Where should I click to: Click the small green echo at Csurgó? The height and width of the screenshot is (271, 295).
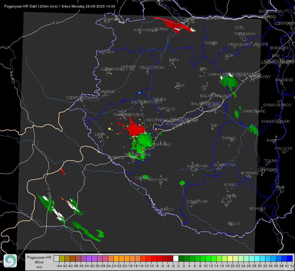coord(145,177)
